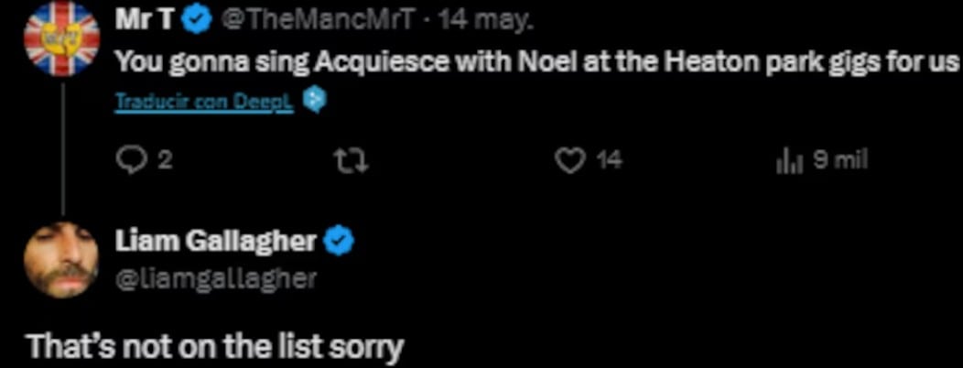Open the @liamgallagher handle link
This screenshot has height=368, width=963.
click(x=213, y=278)
